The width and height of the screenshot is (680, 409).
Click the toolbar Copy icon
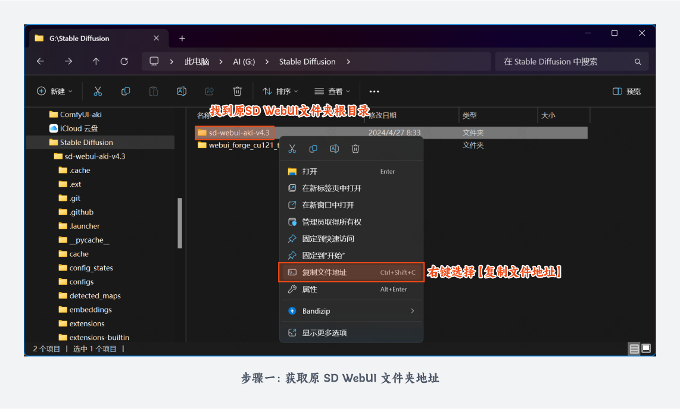[x=126, y=92]
